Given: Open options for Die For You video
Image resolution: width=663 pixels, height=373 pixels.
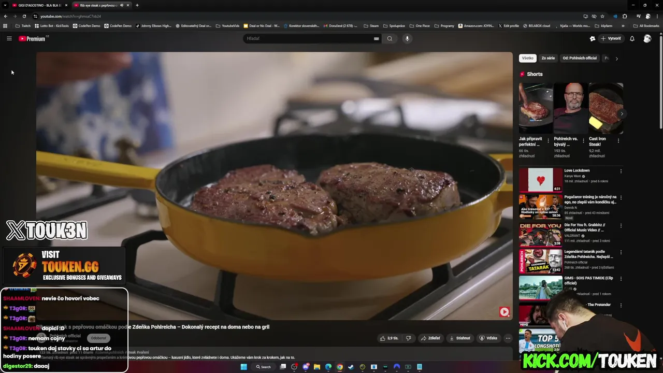Looking at the screenshot, I should [621, 226].
